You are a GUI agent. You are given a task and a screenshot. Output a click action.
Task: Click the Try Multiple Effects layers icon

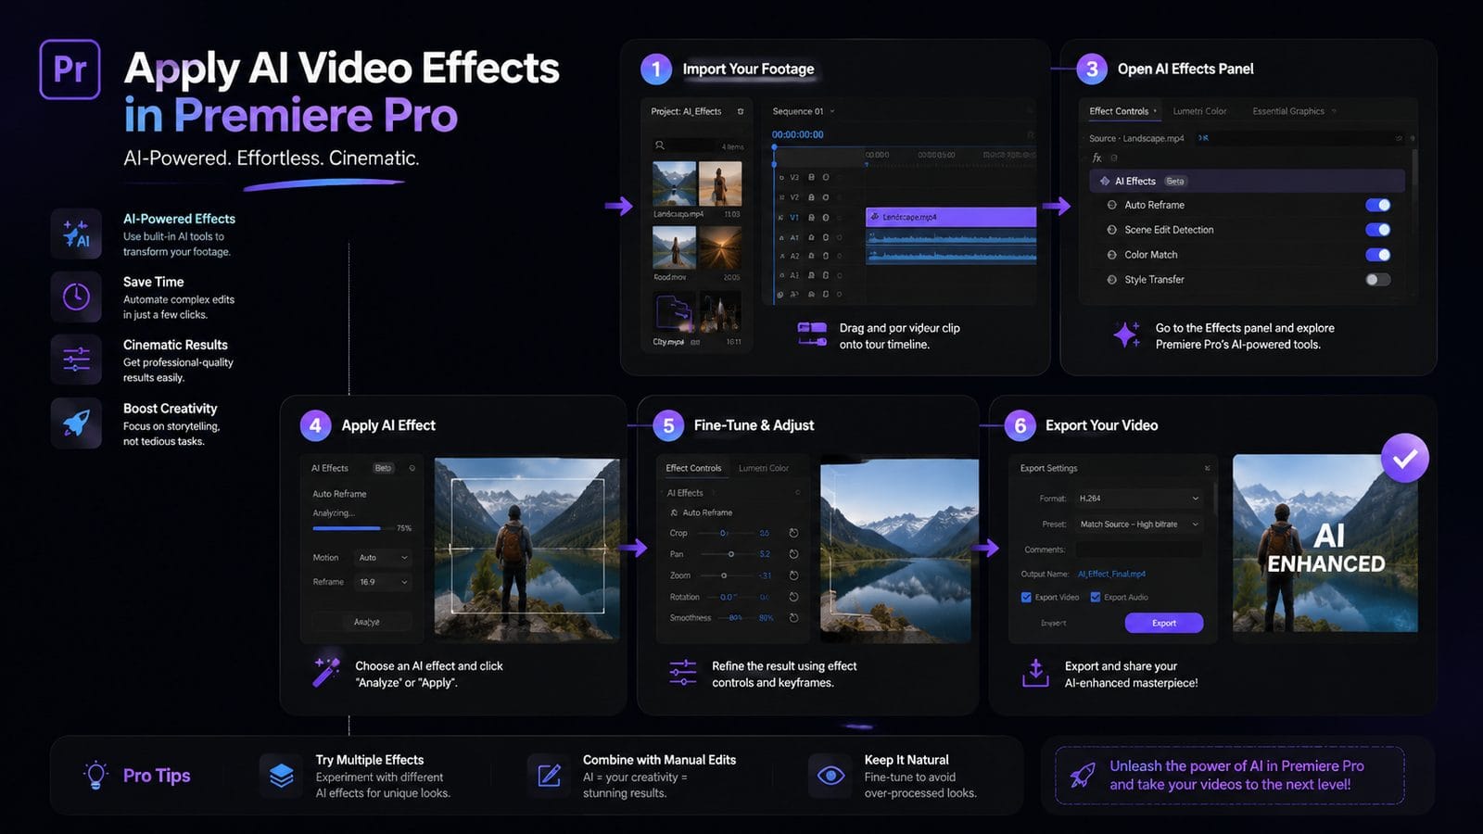[x=282, y=776]
